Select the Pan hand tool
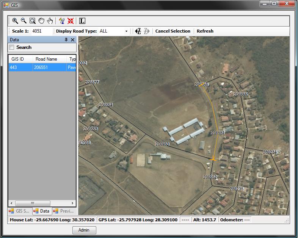 [41, 21]
